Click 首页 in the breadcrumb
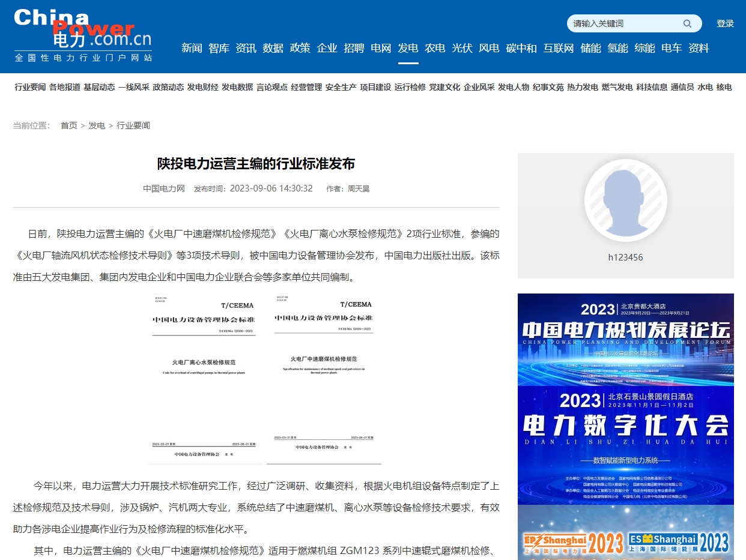Screen dimensions: 746x560 pos(69,125)
